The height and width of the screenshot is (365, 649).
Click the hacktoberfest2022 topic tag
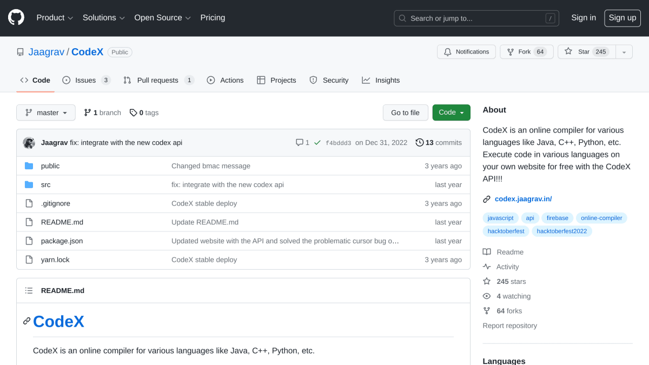562,231
